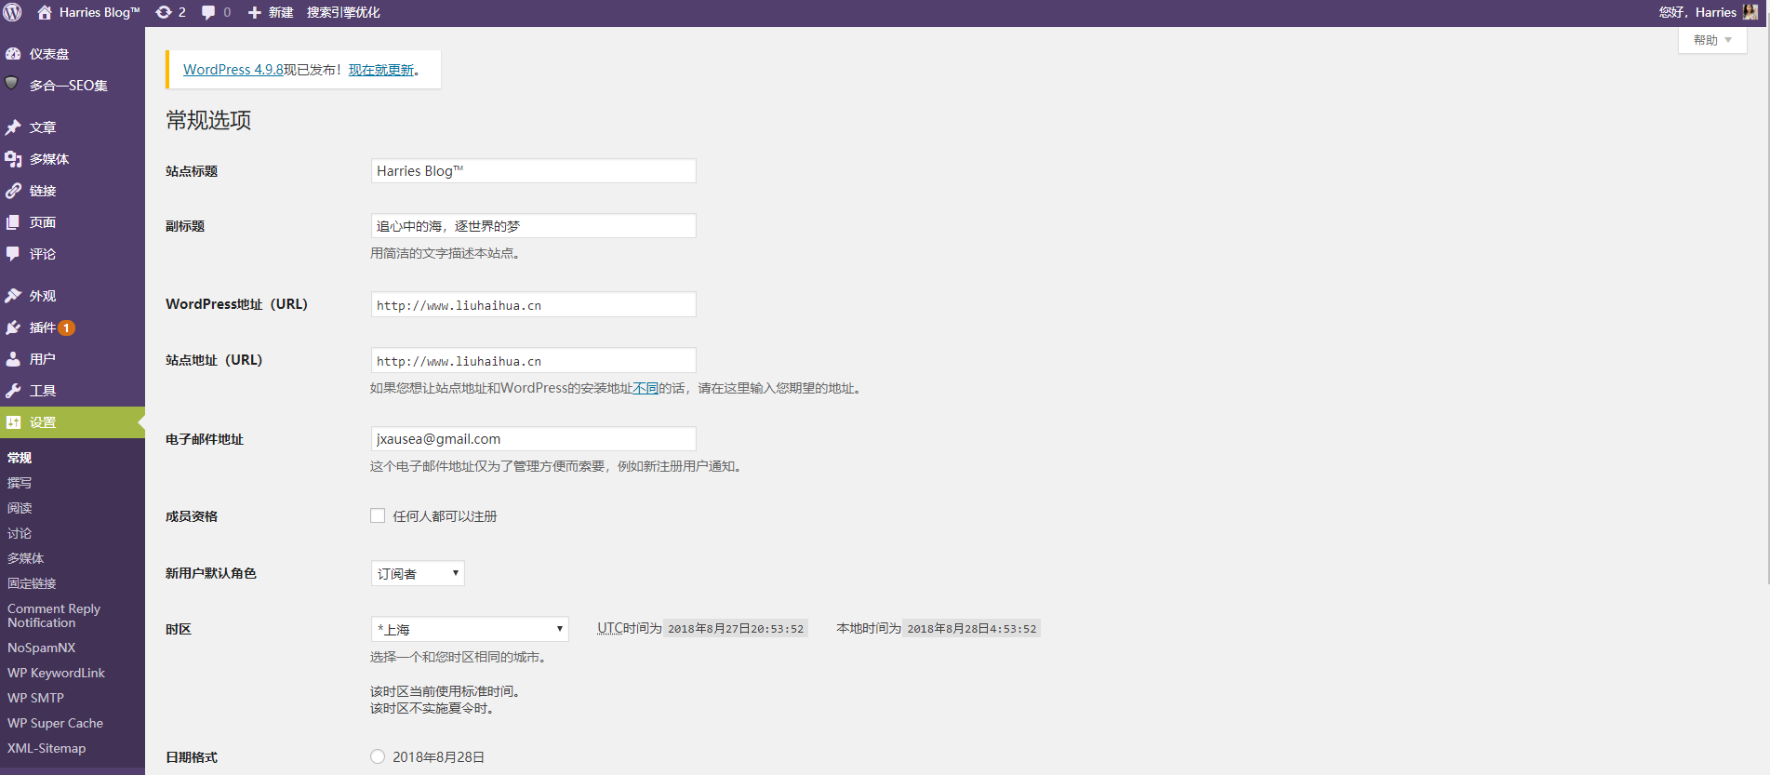Click the 常规选项 page heading
This screenshot has height=775, width=1770.
pyautogui.click(x=208, y=120)
